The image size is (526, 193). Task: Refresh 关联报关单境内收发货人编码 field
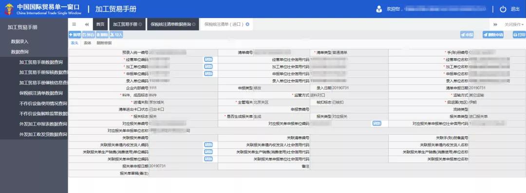click(x=208, y=145)
